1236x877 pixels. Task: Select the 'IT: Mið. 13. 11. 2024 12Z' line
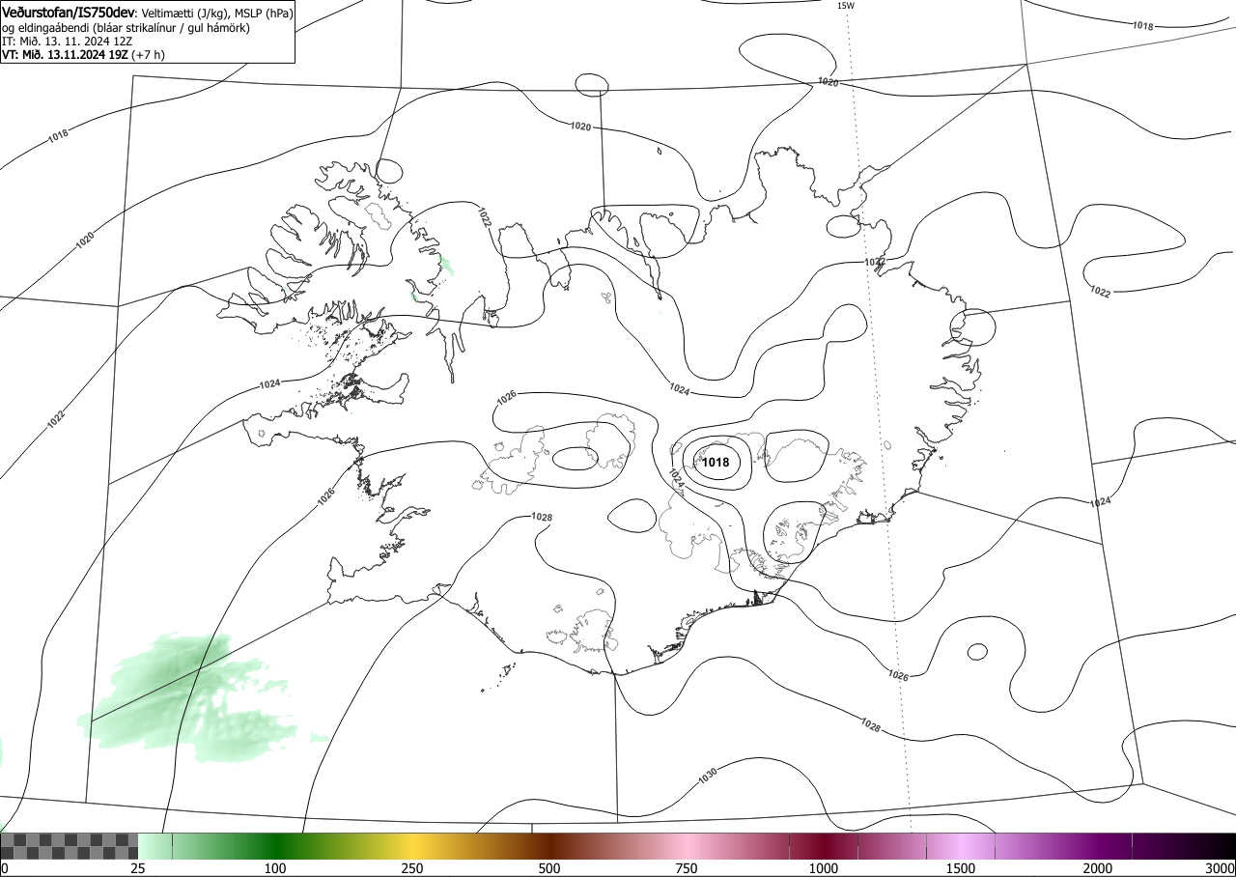click(68, 42)
